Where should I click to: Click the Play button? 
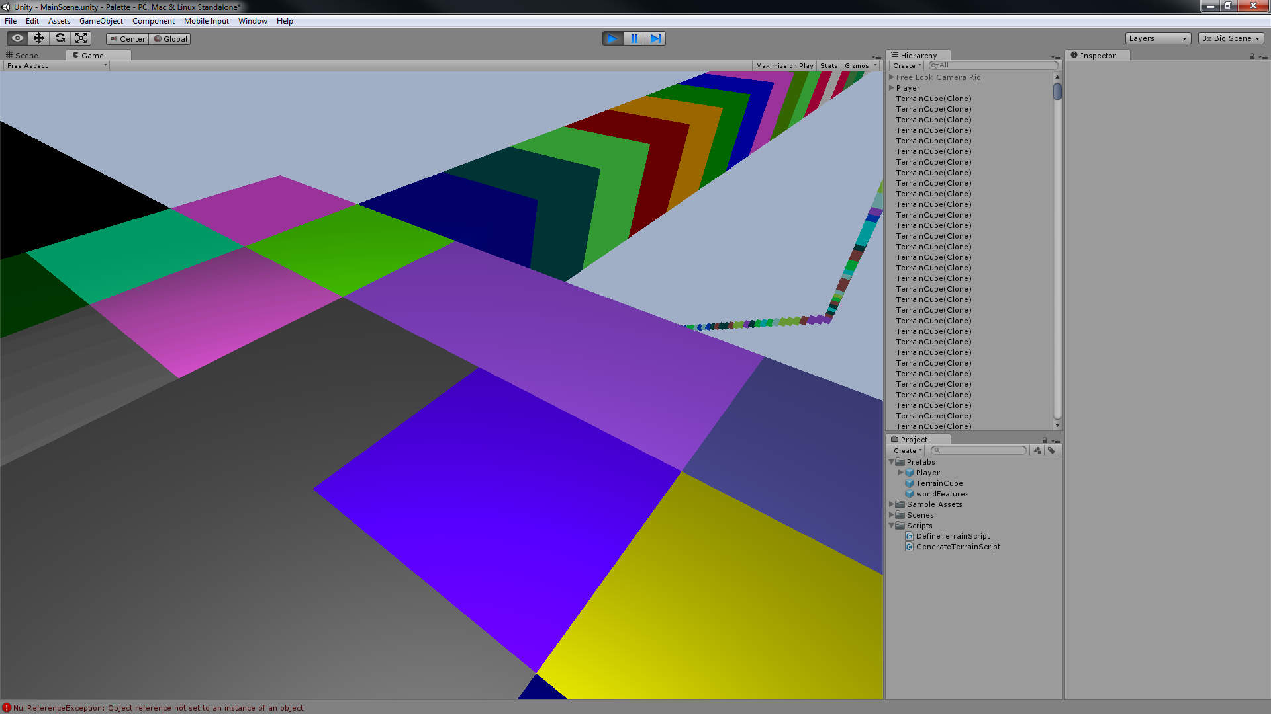(x=613, y=38)
